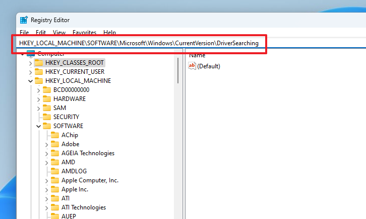Screen dimensions: 366x219
Task: Select the HKEY_CURRENT_USER folder icon
Action: pyautogui.click(x=39, y=72)
